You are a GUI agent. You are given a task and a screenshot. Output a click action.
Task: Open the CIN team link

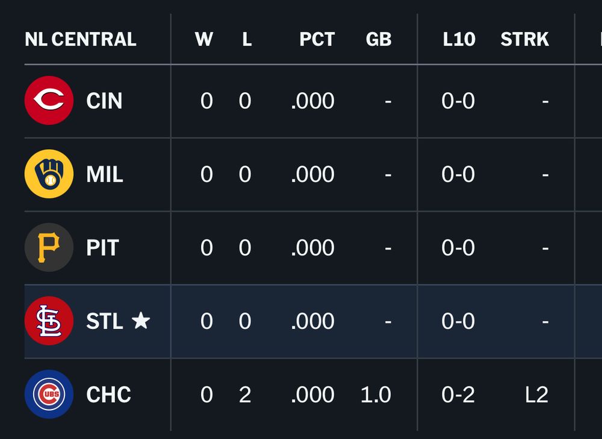pos(104,101)
